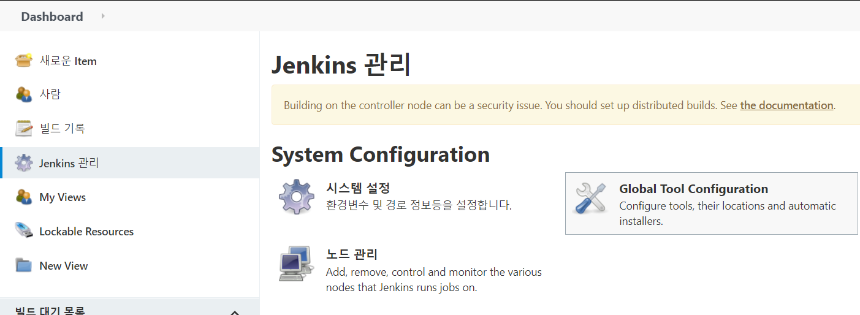Screen dimensions: 860x315
Task: Click the 새로운 Item box icon
Action: (23, 60)
